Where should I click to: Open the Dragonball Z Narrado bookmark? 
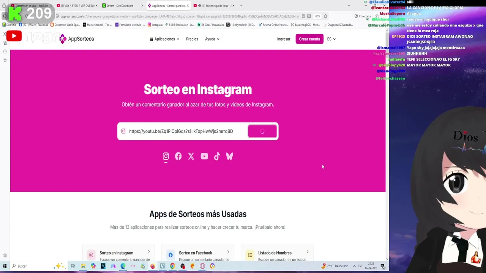point(338,25)
